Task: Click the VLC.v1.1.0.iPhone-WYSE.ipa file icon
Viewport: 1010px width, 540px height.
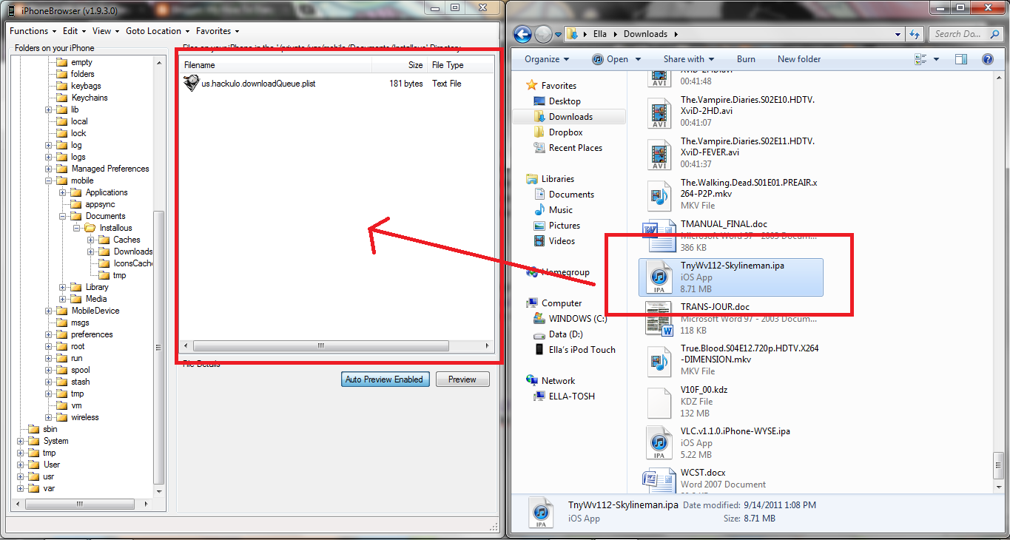Action: coord(659,442)
